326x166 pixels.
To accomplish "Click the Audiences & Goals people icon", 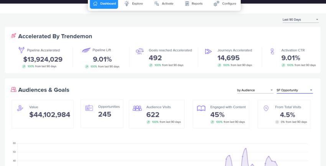I will click(13, 89).
